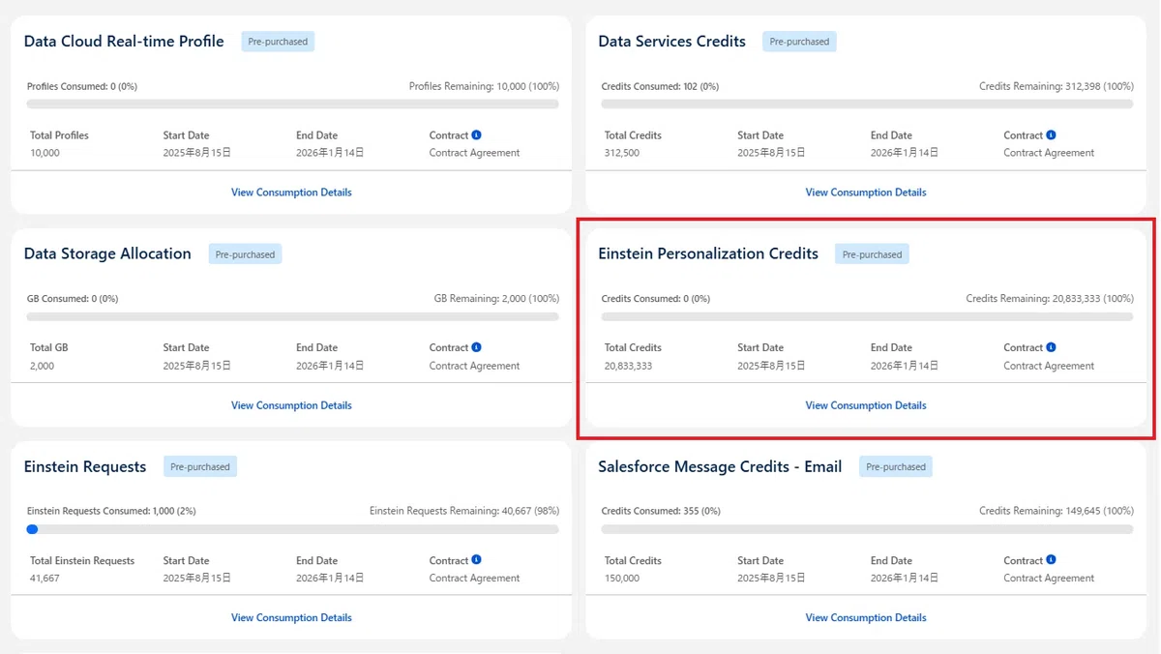This screenshot has width=1161, height=654.
Task: Click "Einstein Requests Consumed: 1,000 (2%)" text
Action: coord(111,511)
